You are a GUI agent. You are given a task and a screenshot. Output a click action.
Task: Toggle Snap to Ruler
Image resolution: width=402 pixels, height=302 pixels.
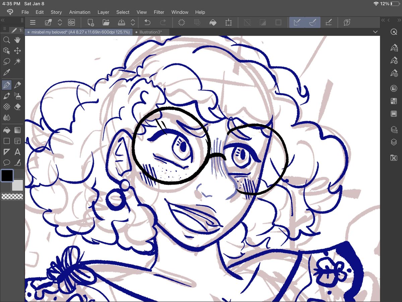297,22
